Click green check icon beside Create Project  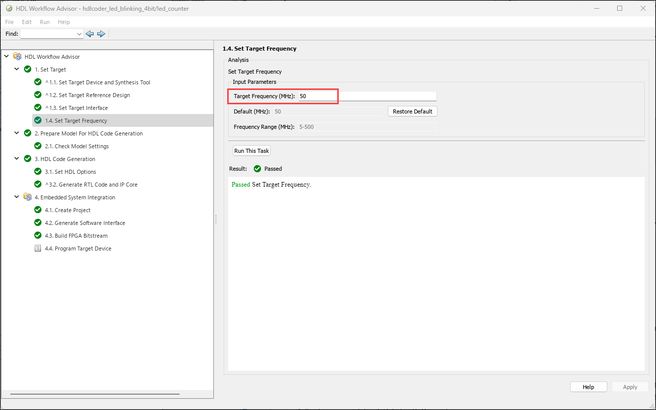37,210
